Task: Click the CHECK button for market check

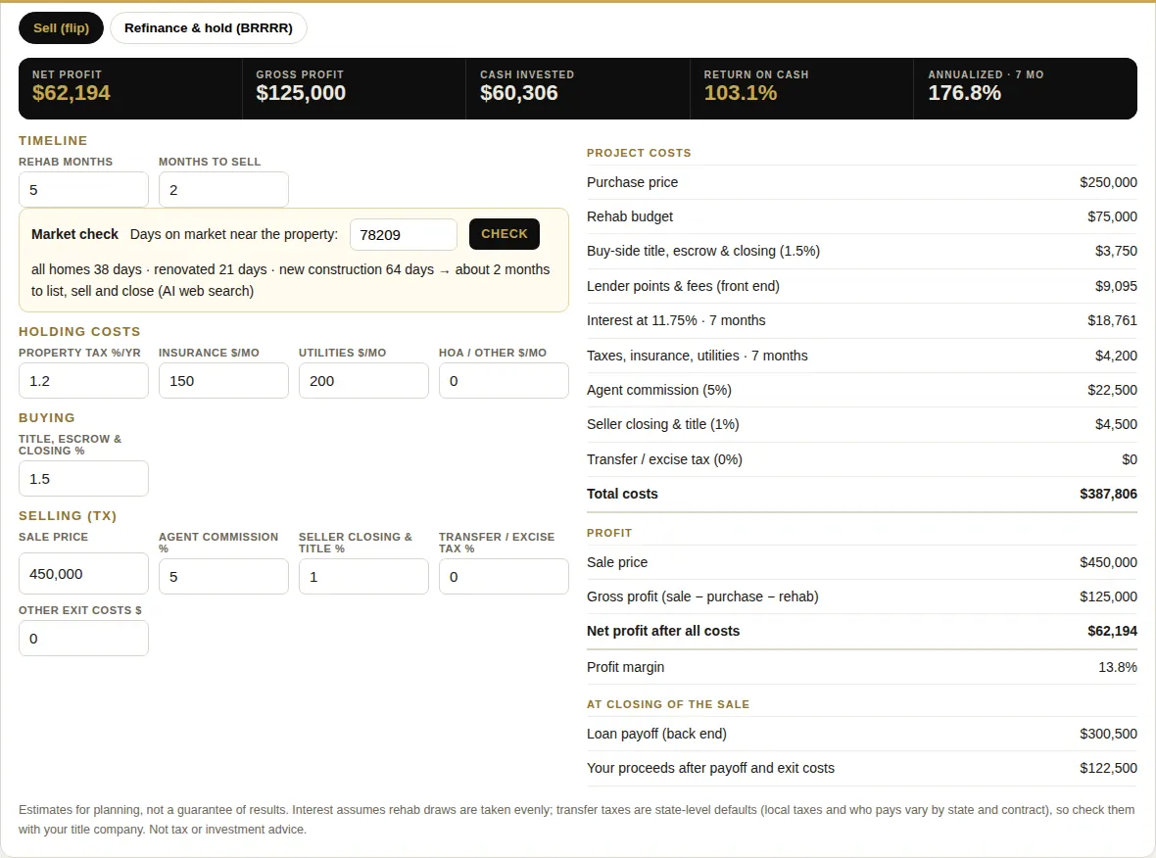Action: tap(505, 234)
